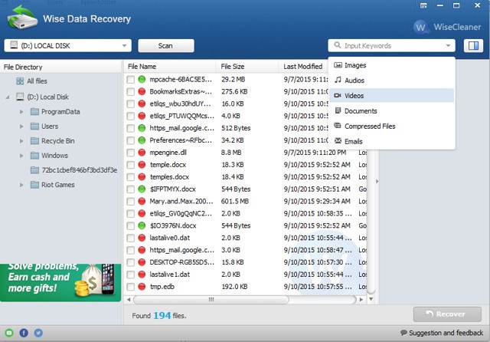Click the red status dot of lastalive0.dat
The width and height of the screenshot is (490, 342).
click(x=142, y=238)
